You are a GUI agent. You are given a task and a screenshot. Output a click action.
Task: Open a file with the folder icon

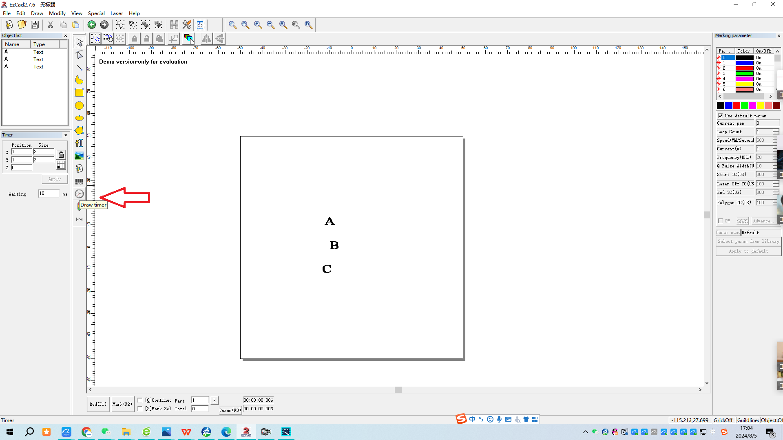pos(22,25)
